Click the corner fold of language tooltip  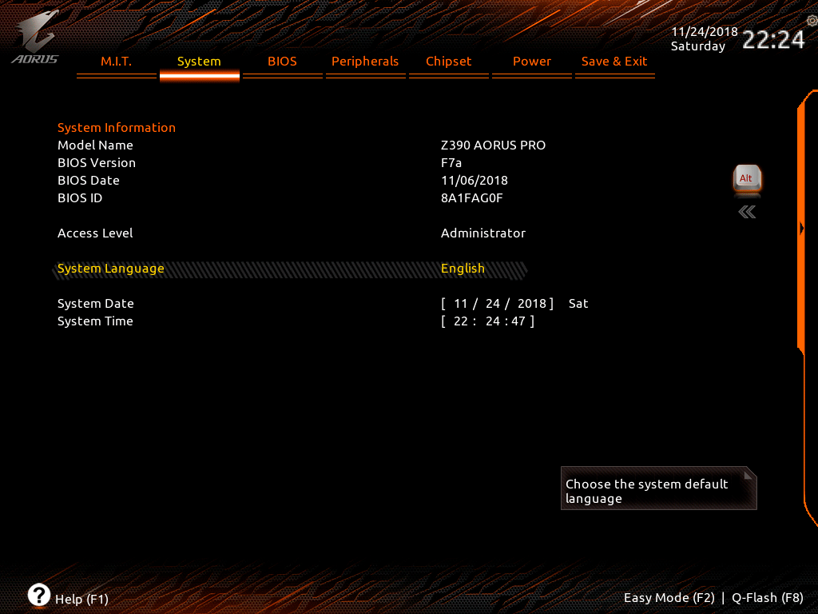pos(749,475)
